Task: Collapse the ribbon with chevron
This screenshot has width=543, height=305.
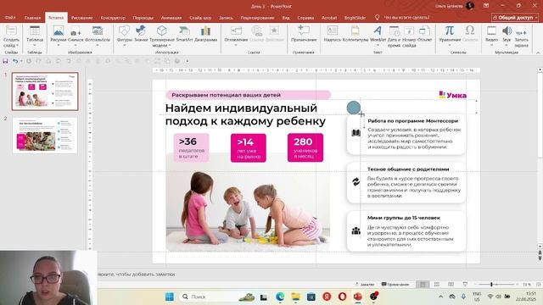Action: [538, 53]
